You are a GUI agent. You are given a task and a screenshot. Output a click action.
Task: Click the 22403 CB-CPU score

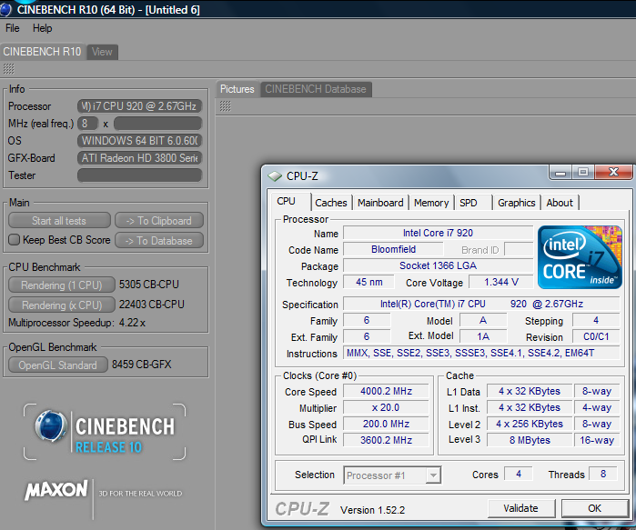point(152,305)
